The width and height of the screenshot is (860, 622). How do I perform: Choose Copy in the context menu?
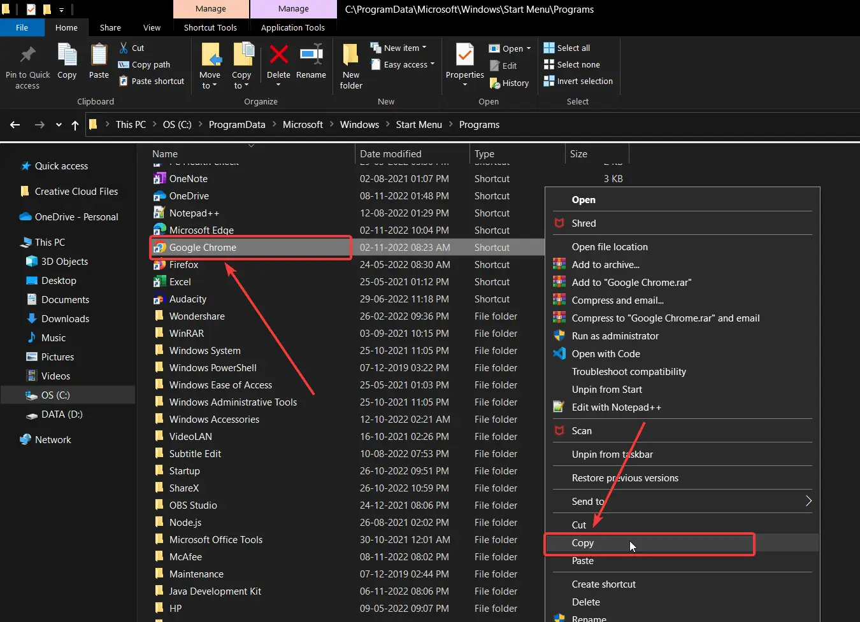(x=682, y=543)
